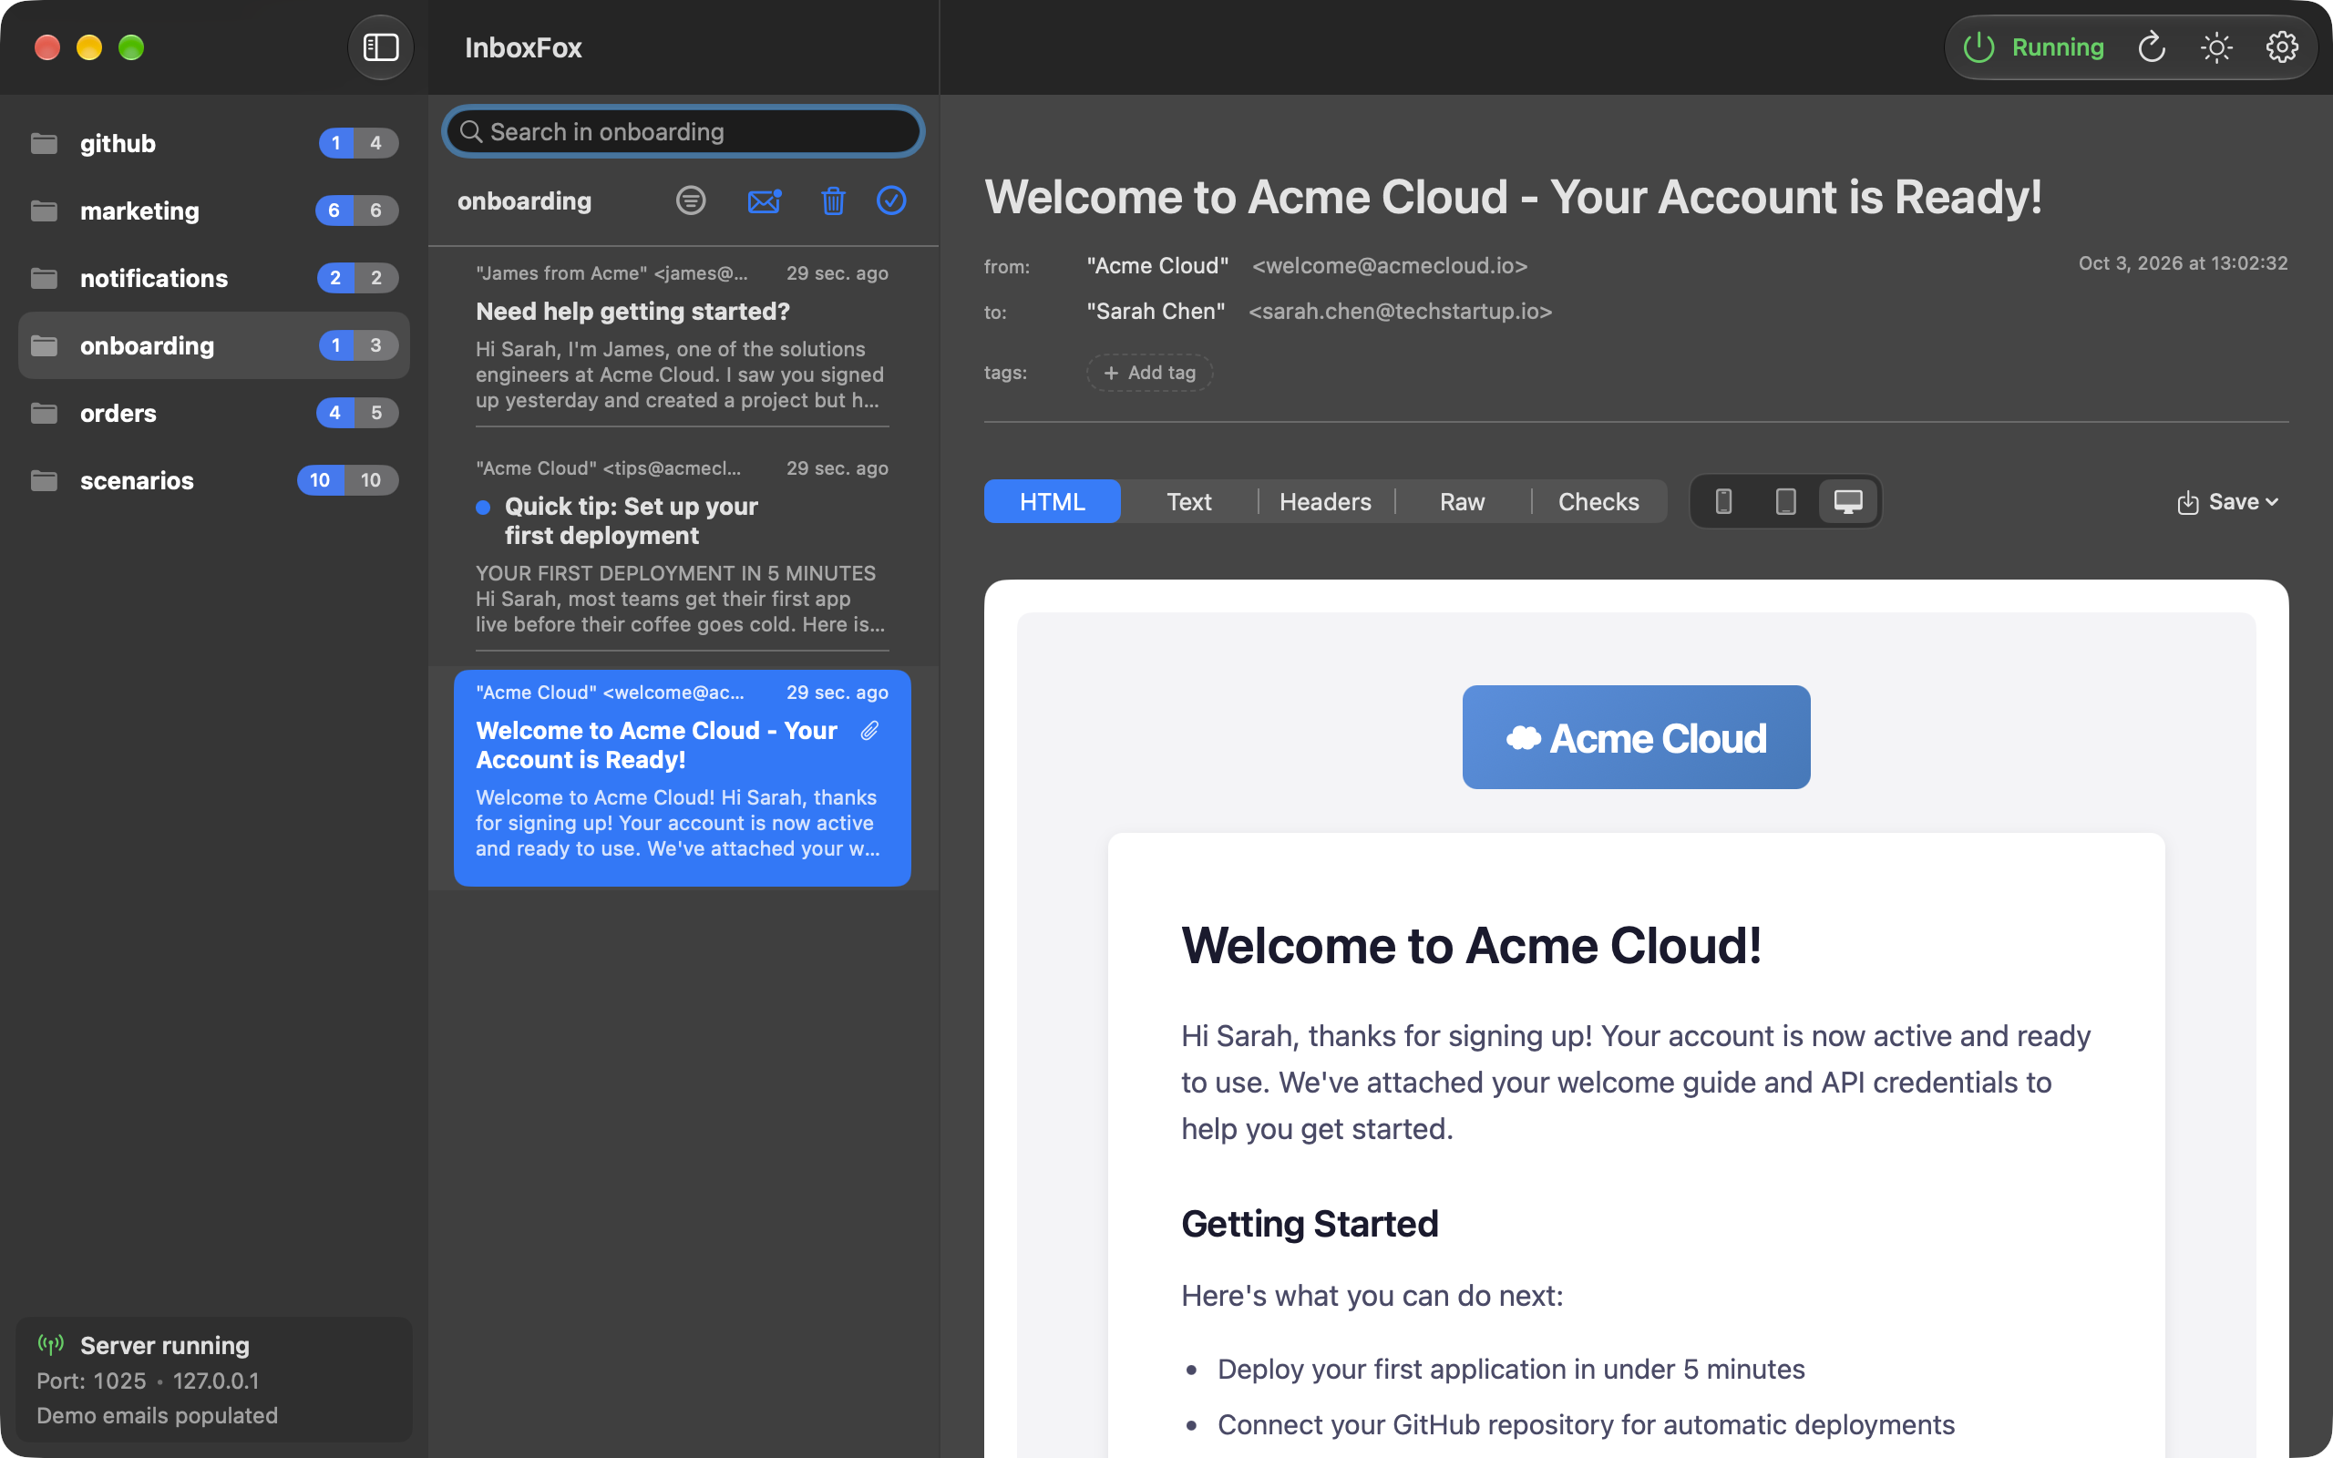Click the scenarios folder icon

coord(45,480)
